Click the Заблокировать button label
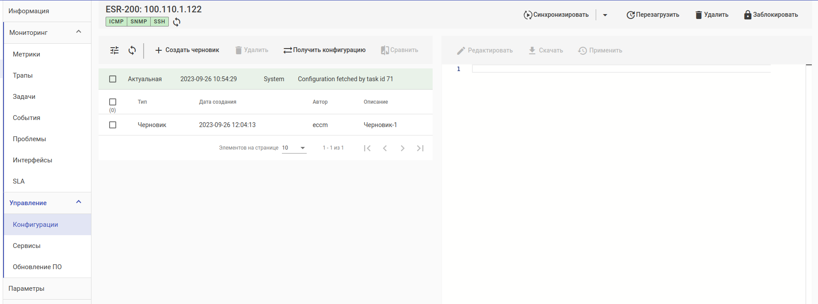This screenshot has height=304, width=818. click(776, 15)
